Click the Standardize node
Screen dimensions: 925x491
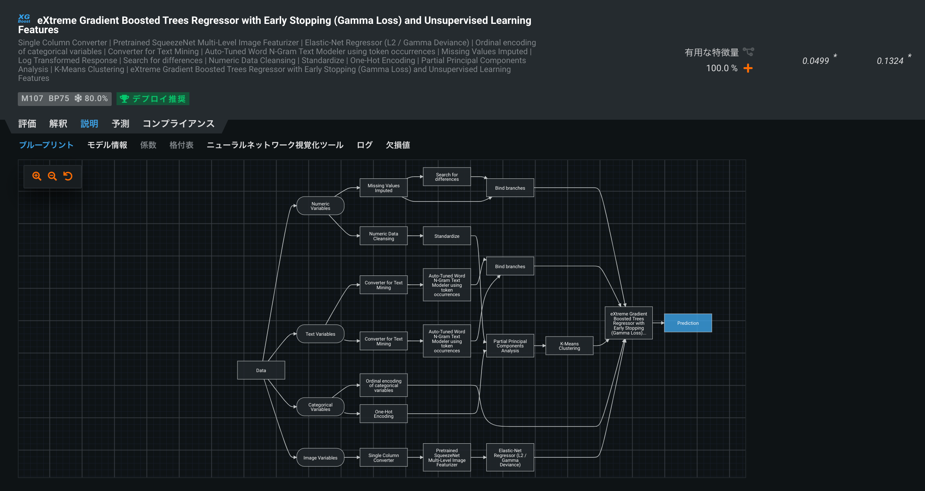pyautogui.click(x=447, y=236)
